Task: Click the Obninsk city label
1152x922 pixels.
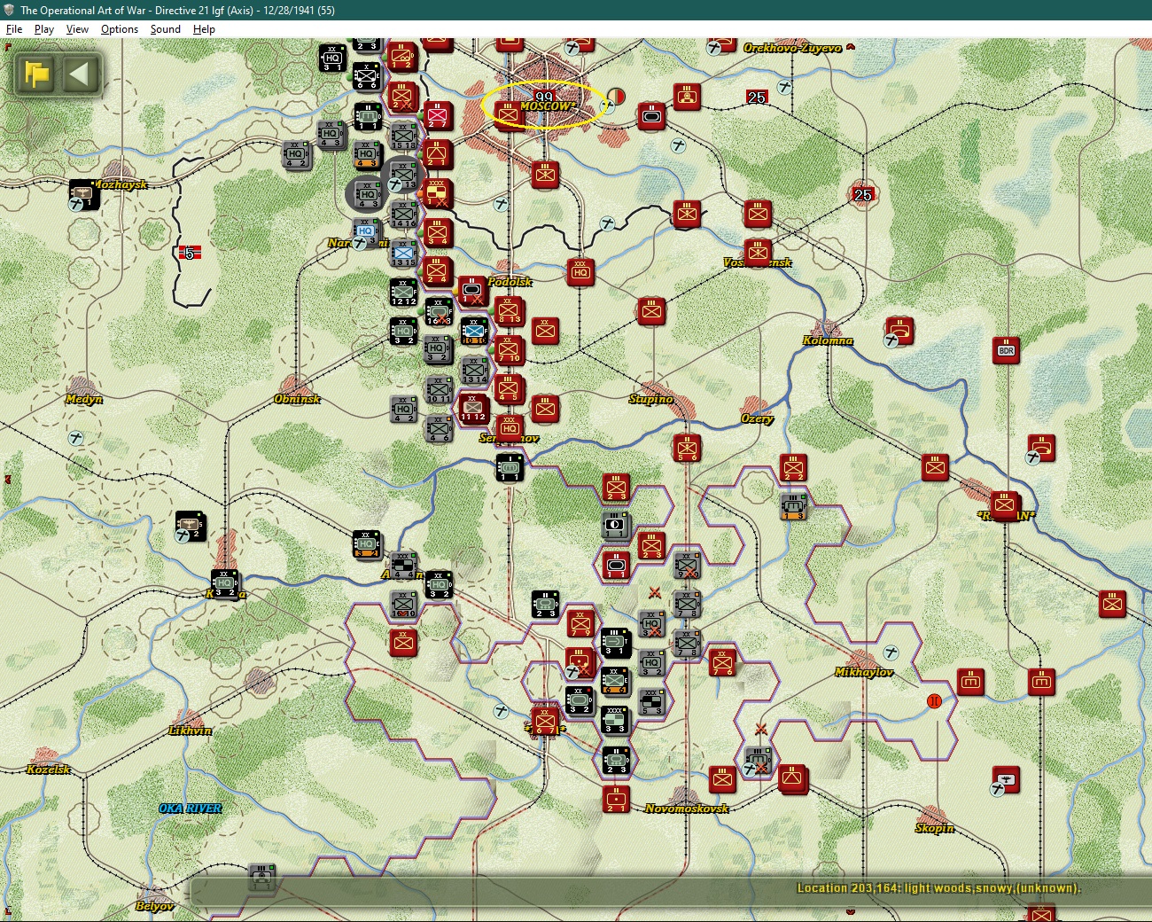Action: (297, 399)
